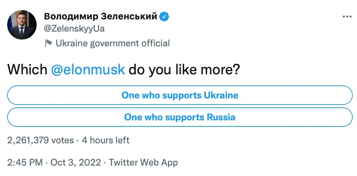Click the surname Зеленський in header
Viewport: 357px width, 176px height.
pyautogui.click(x=129, y=17)
